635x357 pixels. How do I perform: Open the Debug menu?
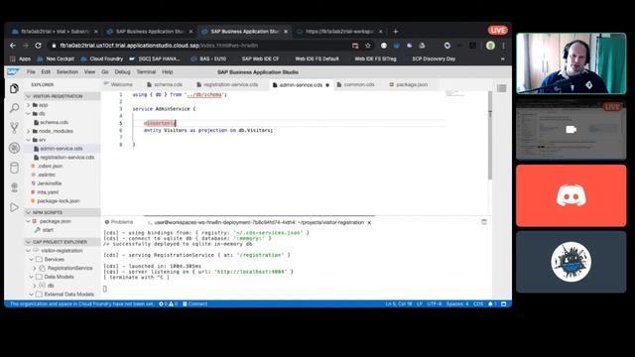coord(122,71)
